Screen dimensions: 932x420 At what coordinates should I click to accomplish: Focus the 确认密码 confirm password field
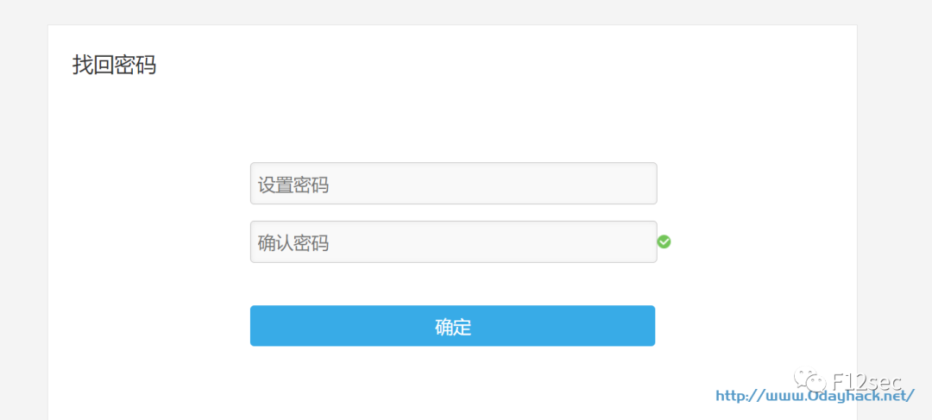click(x=453, y=242)
